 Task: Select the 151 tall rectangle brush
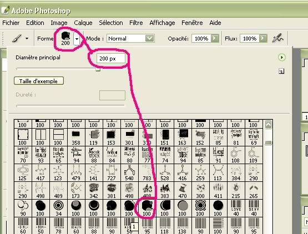[165, 137]
